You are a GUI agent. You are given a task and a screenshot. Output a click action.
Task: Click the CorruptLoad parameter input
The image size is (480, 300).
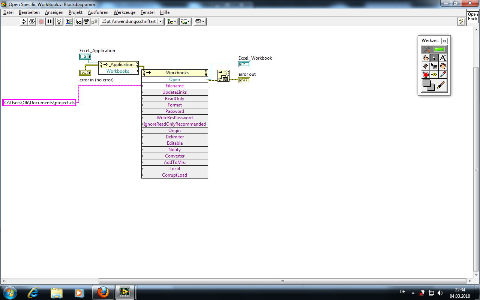click(x=175, y=175)
